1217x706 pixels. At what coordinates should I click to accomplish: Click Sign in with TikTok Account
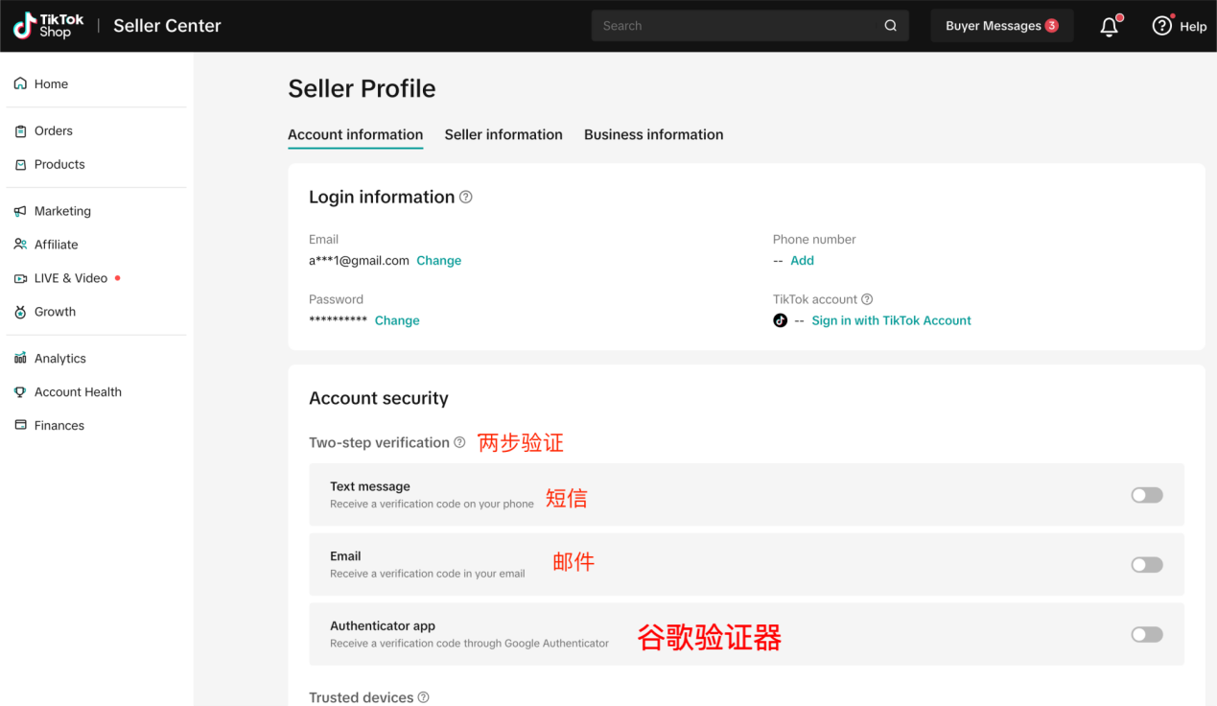point(891,320)
